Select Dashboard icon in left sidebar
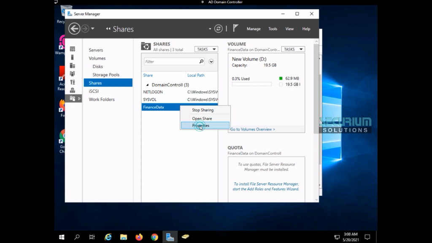 click(73, 49)
